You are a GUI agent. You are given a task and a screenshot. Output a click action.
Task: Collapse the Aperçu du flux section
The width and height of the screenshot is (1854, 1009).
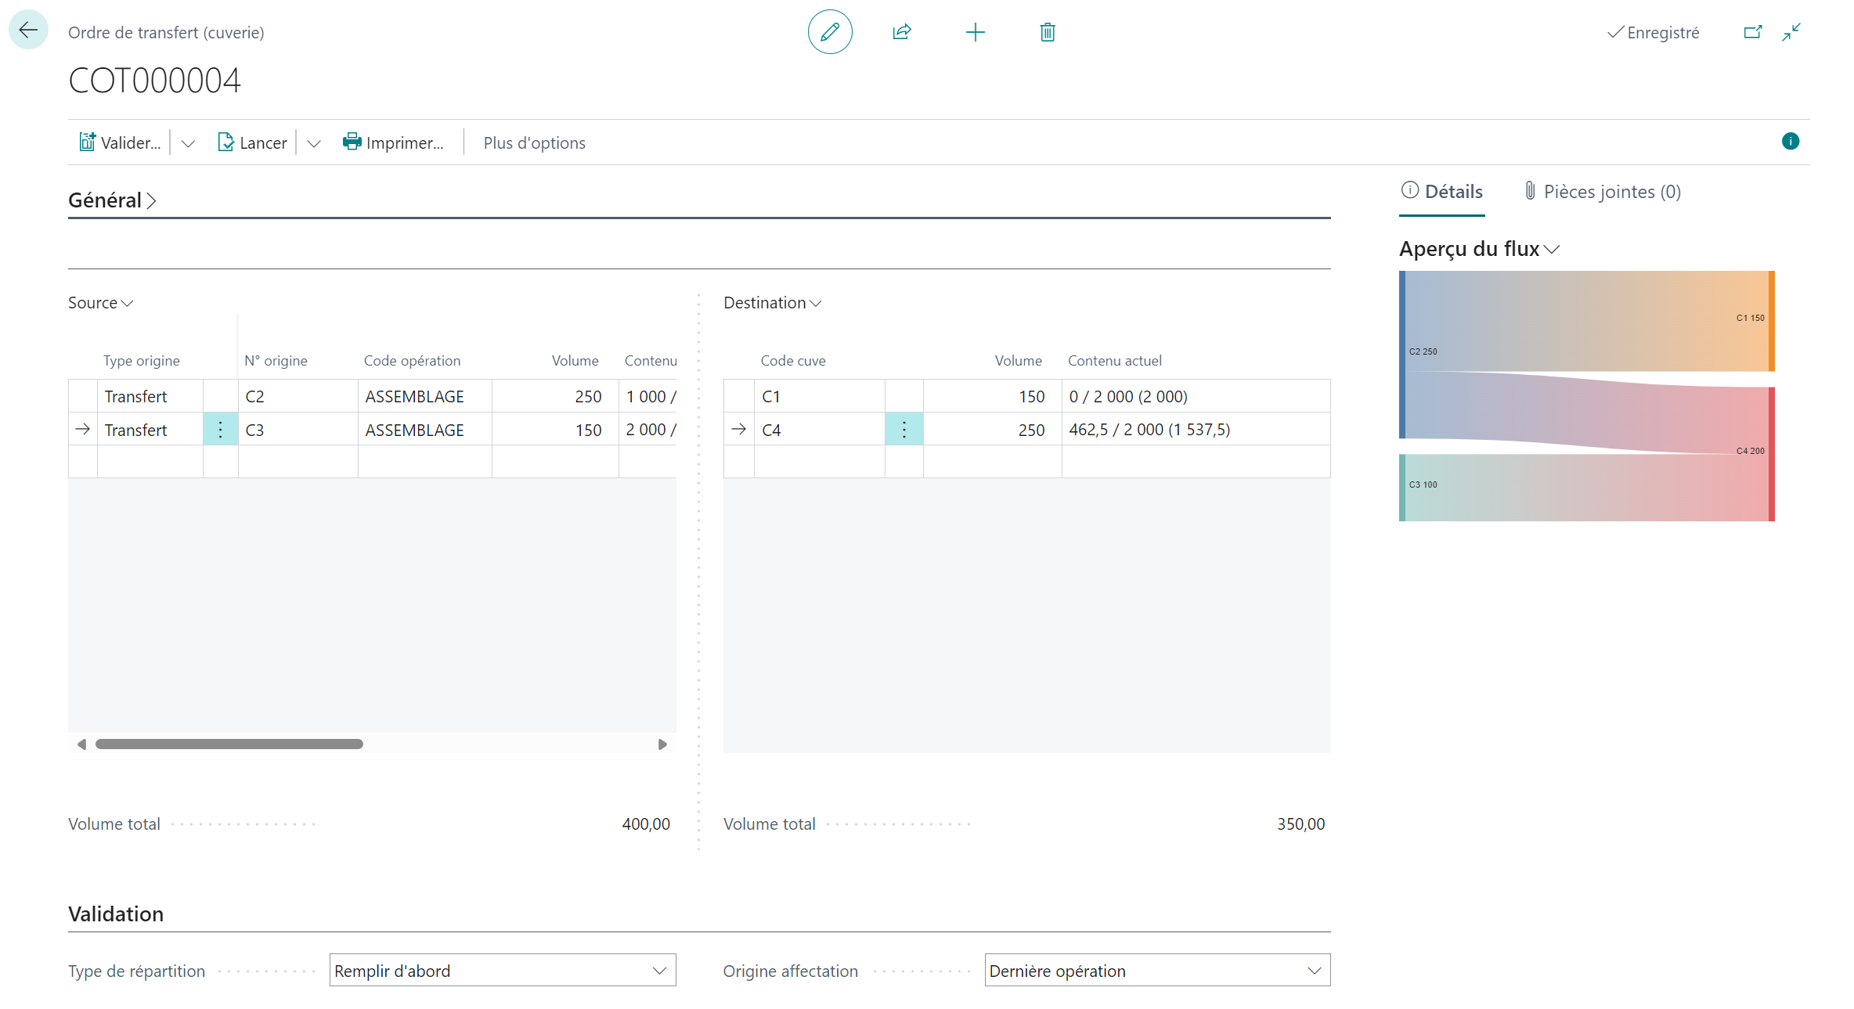click(x=1479, y=249)
